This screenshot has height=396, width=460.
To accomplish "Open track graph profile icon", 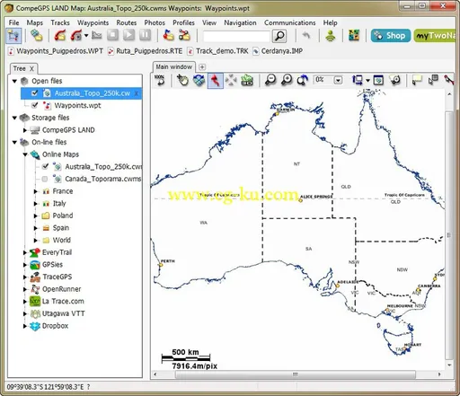I will tap(96, 36).
